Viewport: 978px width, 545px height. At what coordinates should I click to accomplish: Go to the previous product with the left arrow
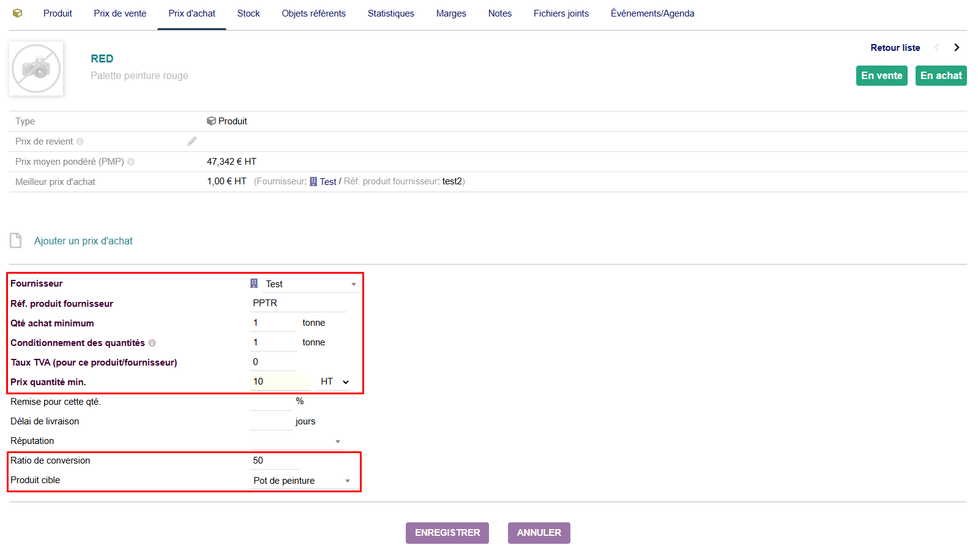[936, 48]
